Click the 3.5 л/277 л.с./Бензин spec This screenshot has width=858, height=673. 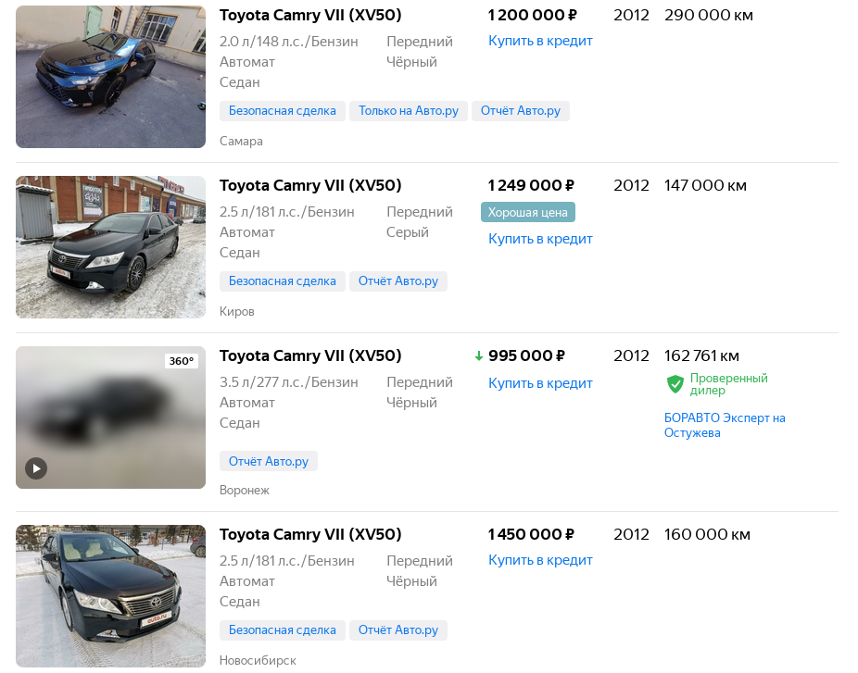click(x=289, y=382)
